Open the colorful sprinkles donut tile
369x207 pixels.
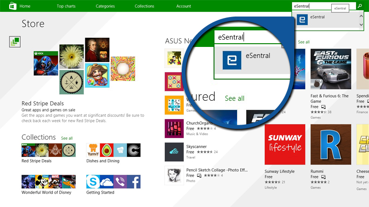(x=123, y=69)
